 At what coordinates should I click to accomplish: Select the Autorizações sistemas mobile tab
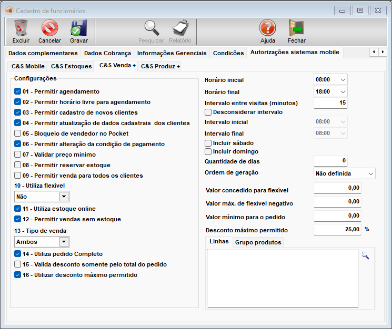[295, 53]
